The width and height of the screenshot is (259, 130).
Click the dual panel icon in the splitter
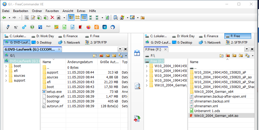(137, 53)
